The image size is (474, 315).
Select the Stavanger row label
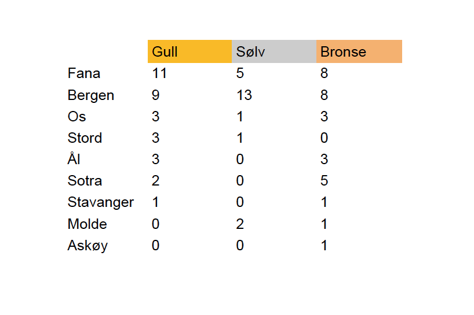pos(101,202)
